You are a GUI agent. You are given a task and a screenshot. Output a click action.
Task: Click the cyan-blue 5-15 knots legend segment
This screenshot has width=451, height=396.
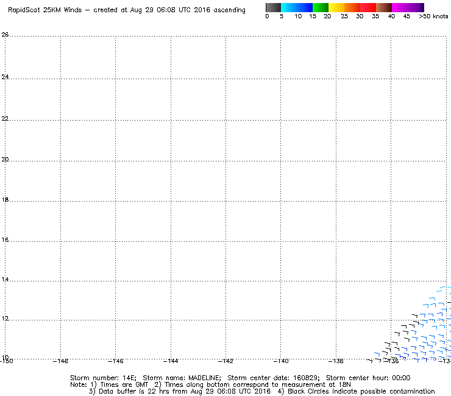click(297, 7)
